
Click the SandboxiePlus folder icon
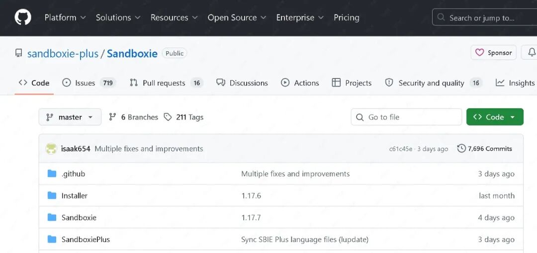pyautogui.click(x=52, y=239)
